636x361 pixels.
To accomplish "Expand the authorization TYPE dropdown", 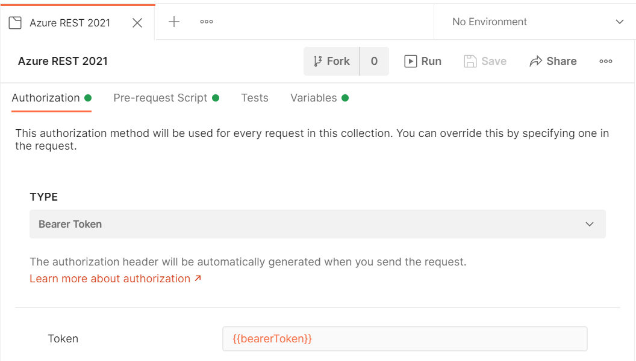I will (x=317, y=223).
